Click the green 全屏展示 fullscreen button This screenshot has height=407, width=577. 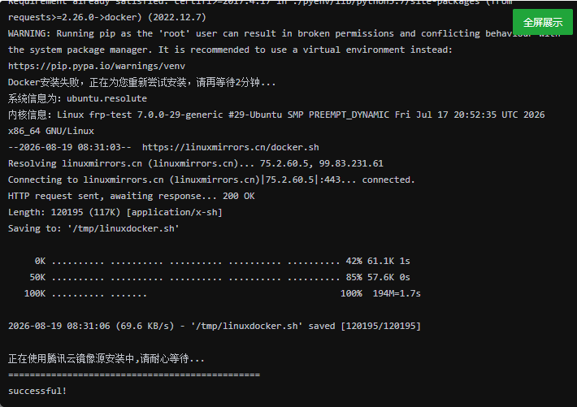543,22
